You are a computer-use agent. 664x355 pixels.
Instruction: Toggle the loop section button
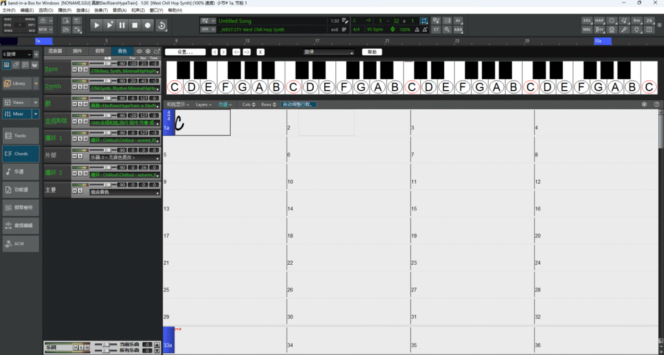424,21
